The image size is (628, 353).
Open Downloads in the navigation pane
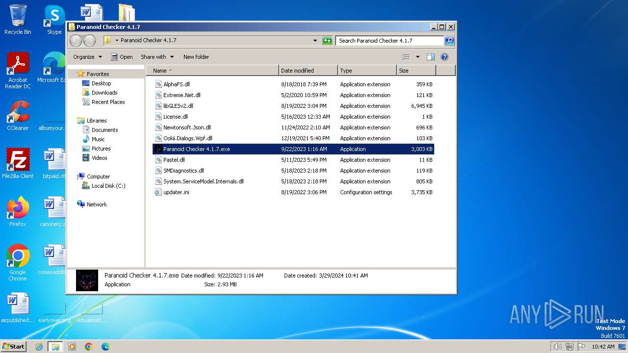[x=105, y=93]
